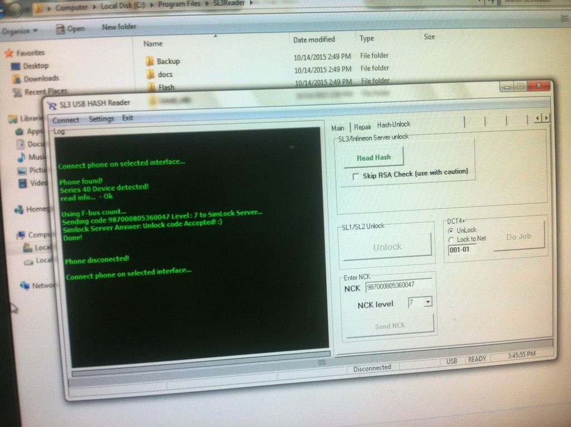Enable Skip RSA Check checkbox
571x427 pixels.
[356, 176]
